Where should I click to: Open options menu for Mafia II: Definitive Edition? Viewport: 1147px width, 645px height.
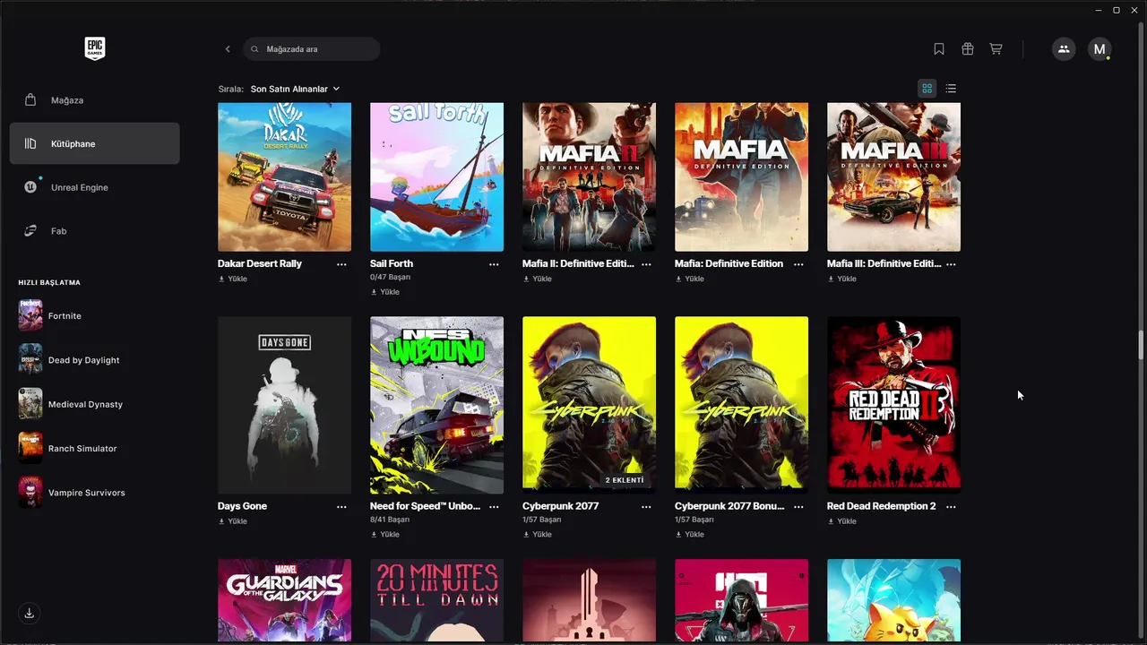click(x=646, y=264)
